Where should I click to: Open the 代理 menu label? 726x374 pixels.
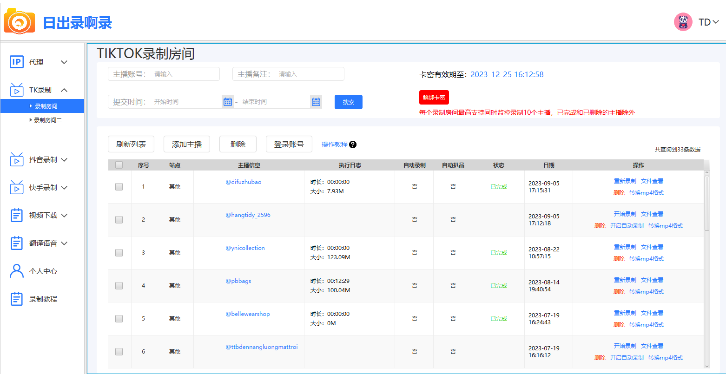click(36, 62)
